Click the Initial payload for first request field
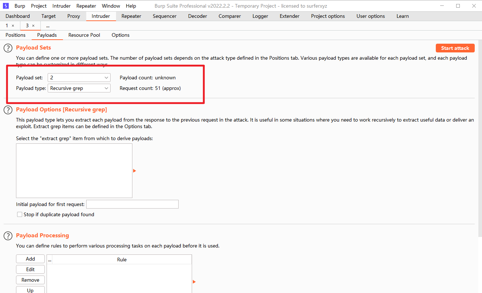This screenshot has width=482, height=293. coord(132,204)
